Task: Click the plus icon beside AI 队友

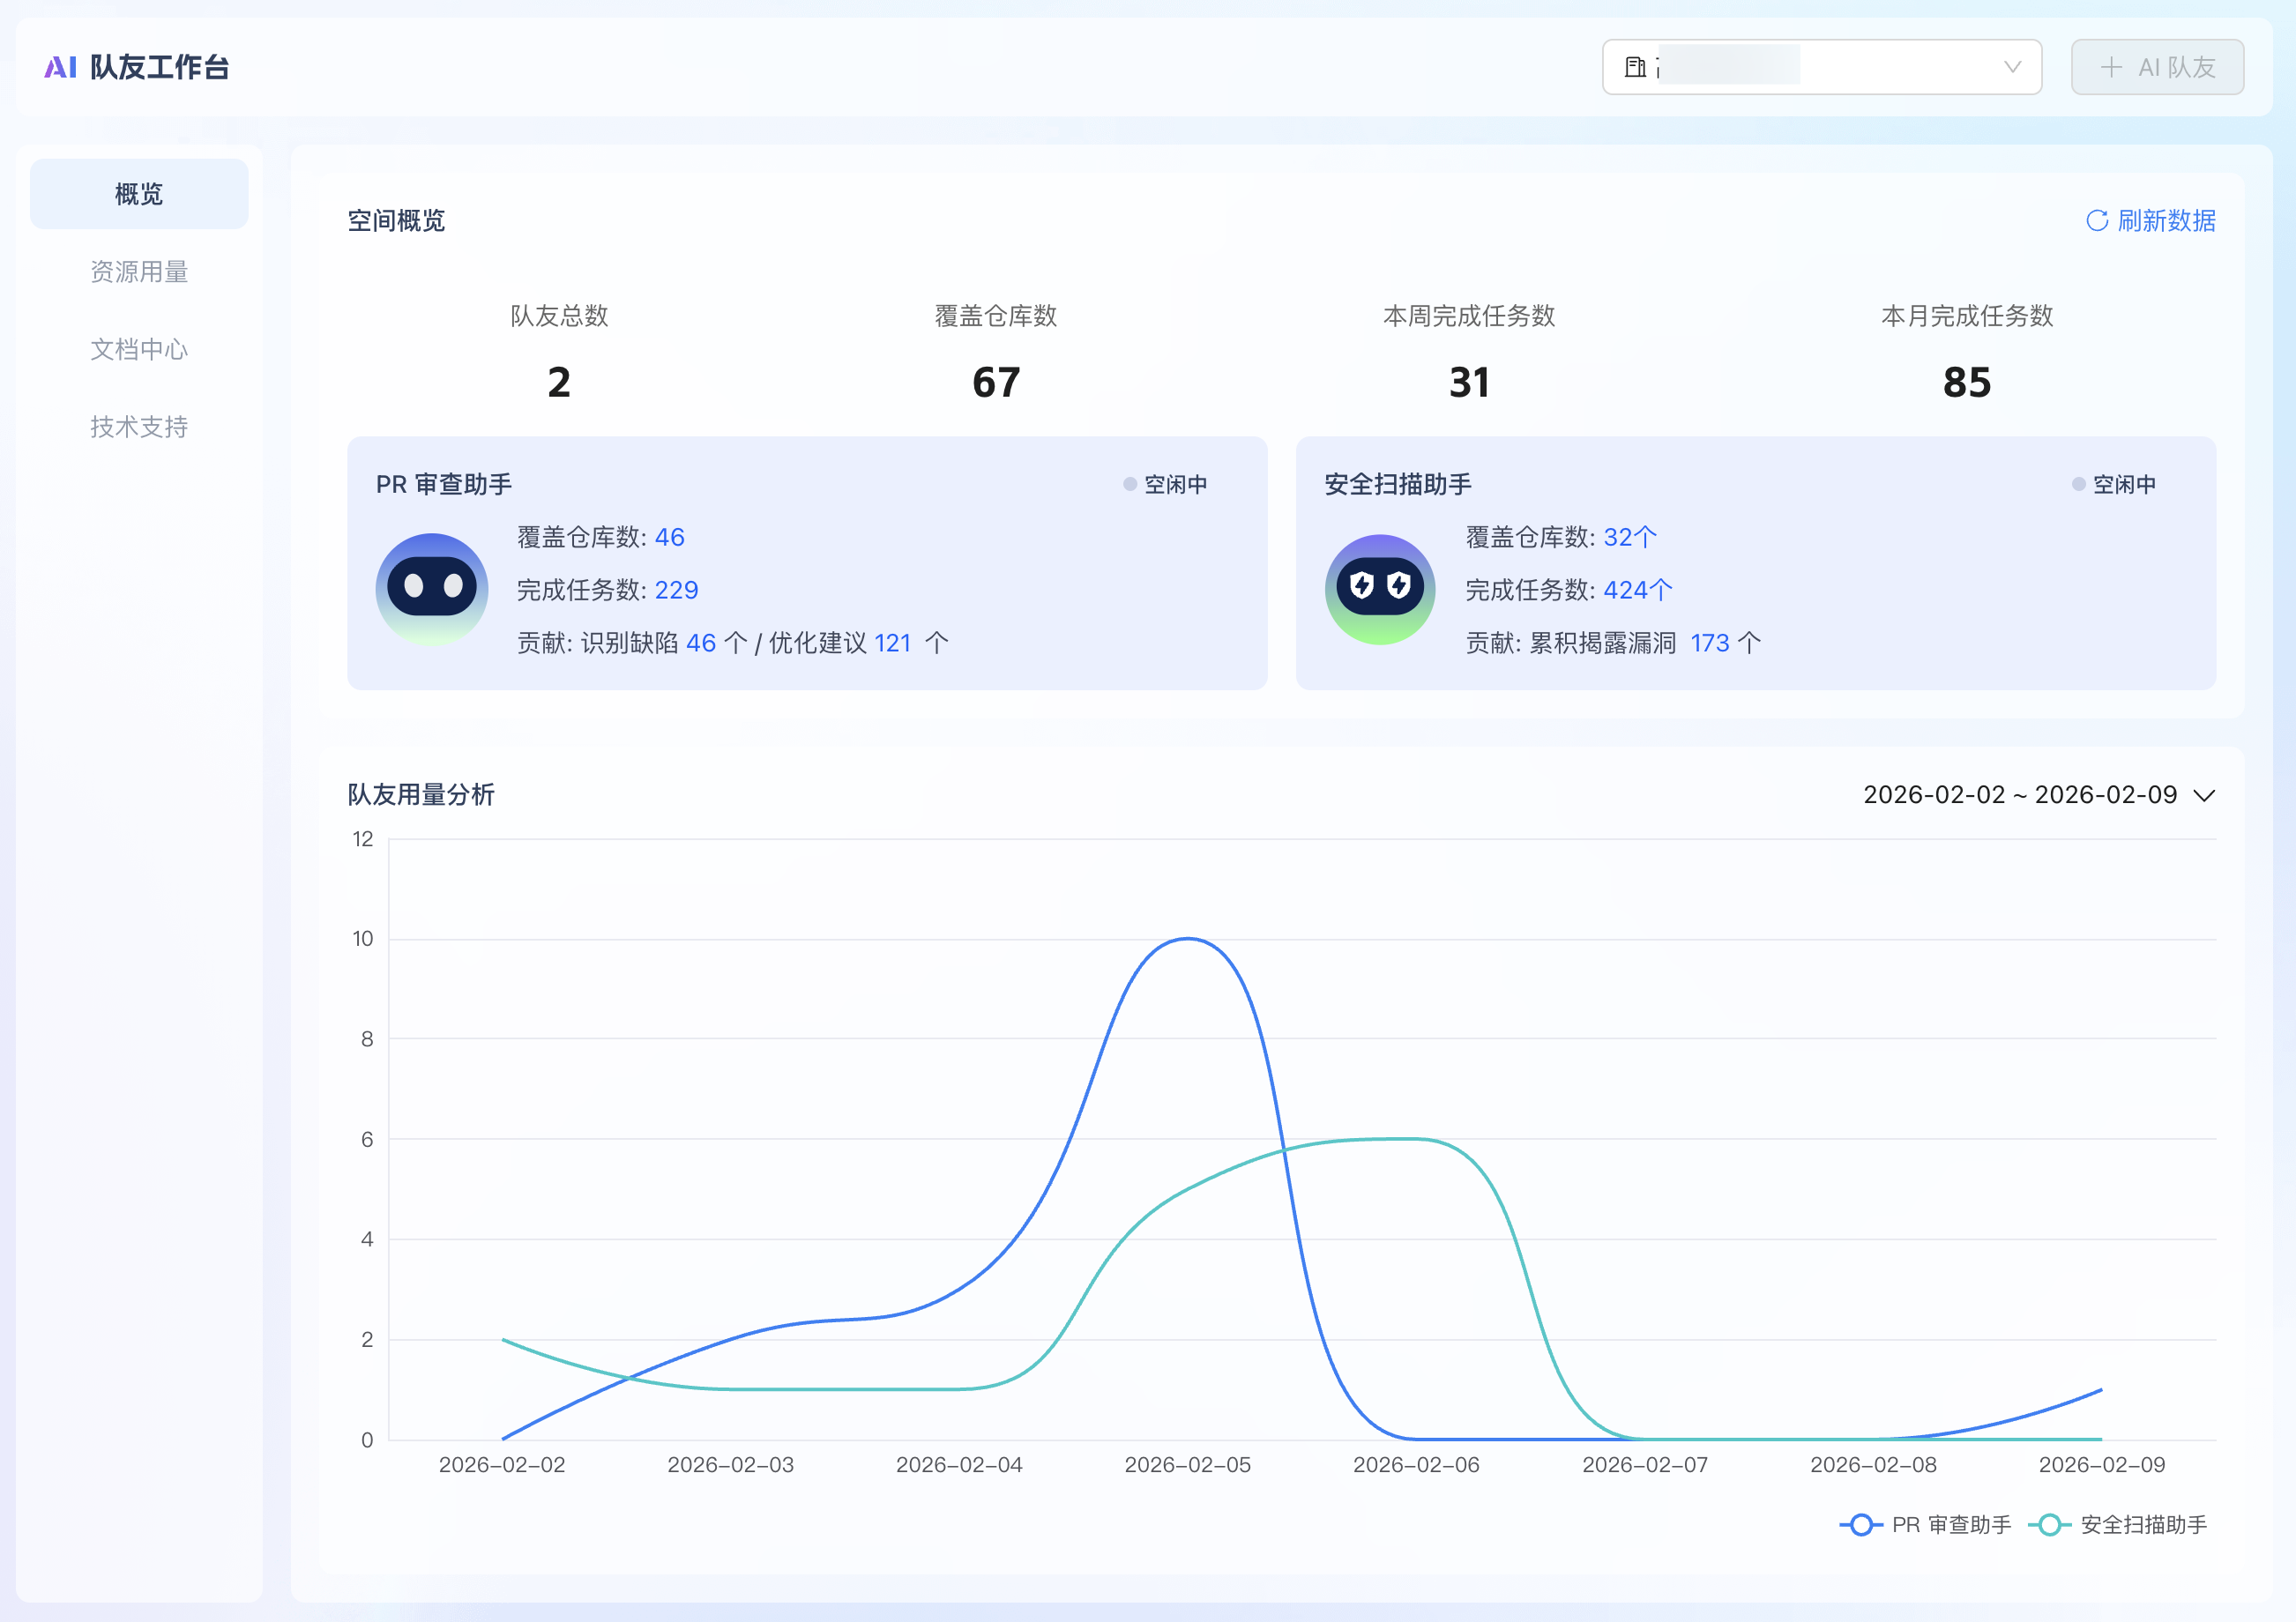Action: click(2111, 67)
